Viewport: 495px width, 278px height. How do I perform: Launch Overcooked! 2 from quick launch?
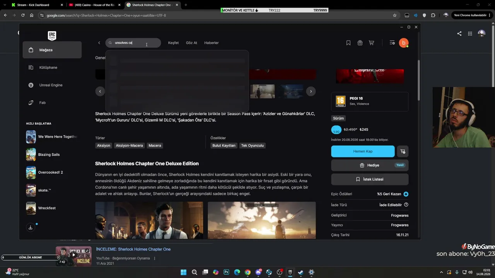click(x=52, y=172)
